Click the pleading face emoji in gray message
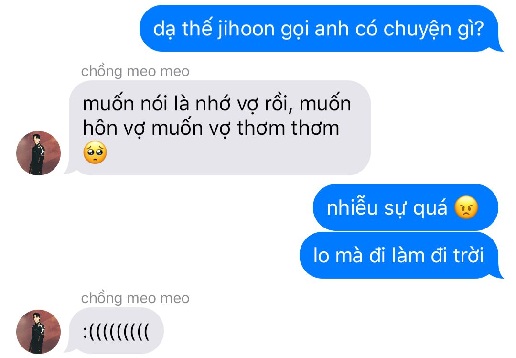The image size is (516, 358). click(x=95, y=152)
